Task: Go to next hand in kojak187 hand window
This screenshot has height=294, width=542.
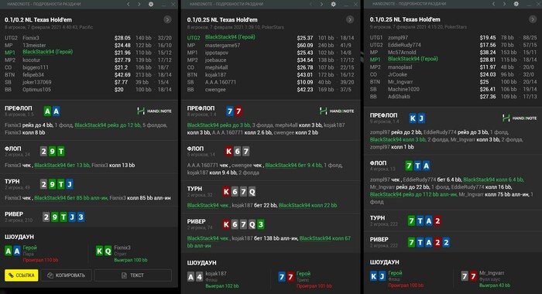Action: (321, 4)
